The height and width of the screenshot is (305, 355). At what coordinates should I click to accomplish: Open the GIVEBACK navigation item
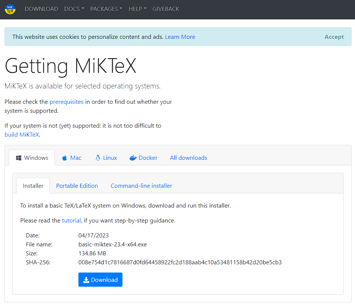[166, 9]
